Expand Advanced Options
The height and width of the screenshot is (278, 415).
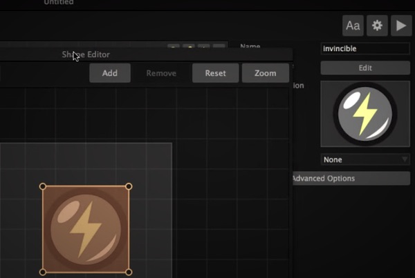coord(351,179)
